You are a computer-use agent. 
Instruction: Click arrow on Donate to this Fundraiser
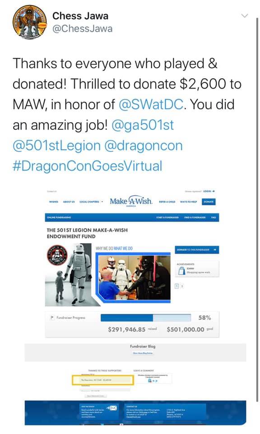[x=215, y=250]
